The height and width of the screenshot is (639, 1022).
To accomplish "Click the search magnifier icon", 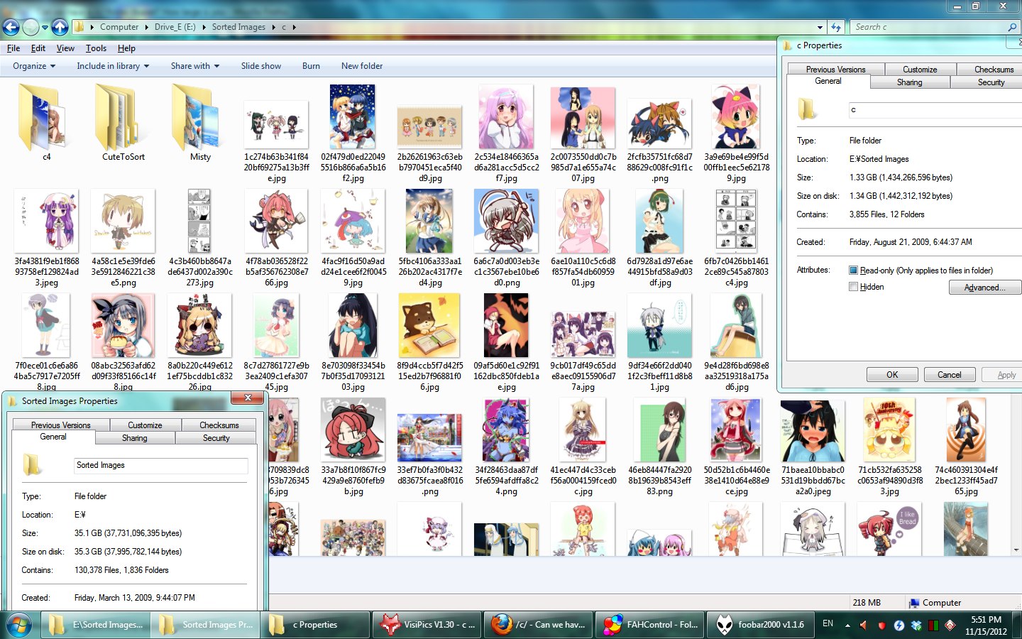I will (1012, 27).
